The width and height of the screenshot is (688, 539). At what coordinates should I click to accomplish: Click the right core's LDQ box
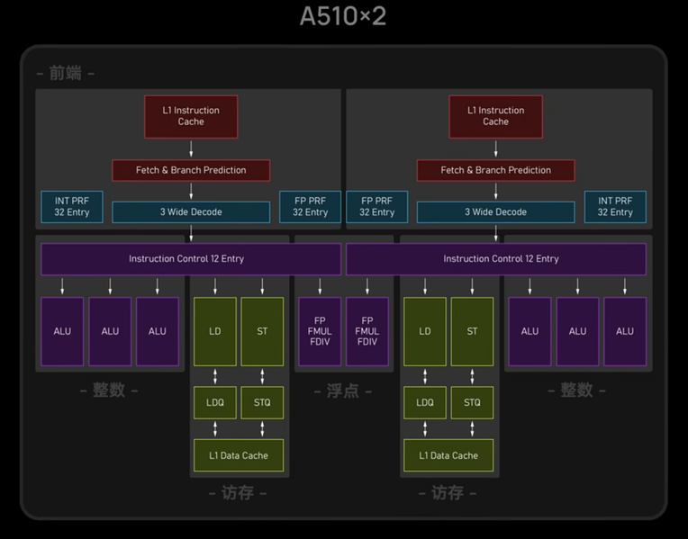point(425,402)
